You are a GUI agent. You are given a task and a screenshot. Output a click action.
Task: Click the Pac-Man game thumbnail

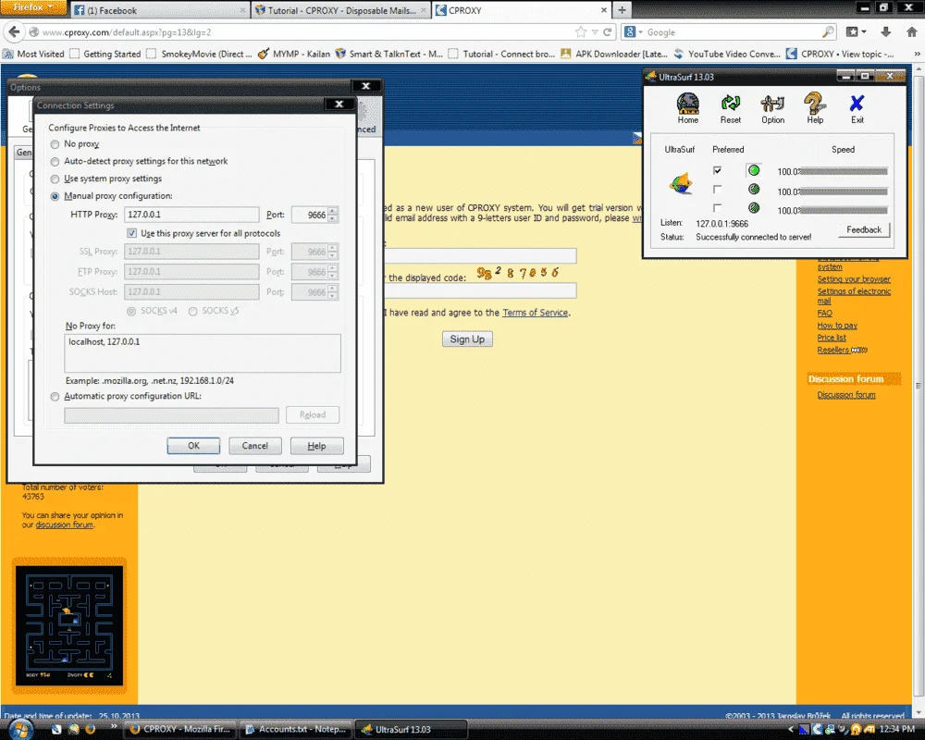point(69,625)
